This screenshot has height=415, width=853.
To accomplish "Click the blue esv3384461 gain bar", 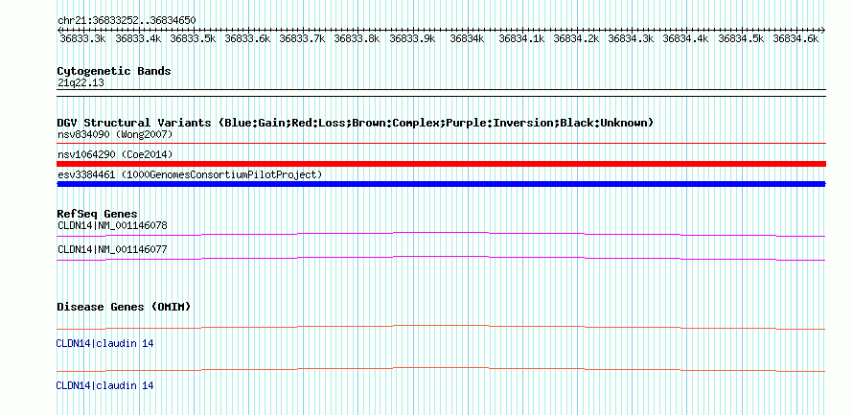I will pyautogui.click(x=441, y=184).
